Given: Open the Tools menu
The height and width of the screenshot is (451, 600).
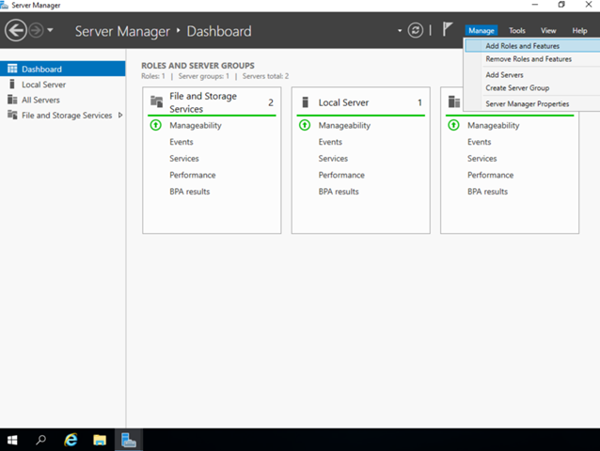Looking at the screenshot, I should (x=517, y=31).
